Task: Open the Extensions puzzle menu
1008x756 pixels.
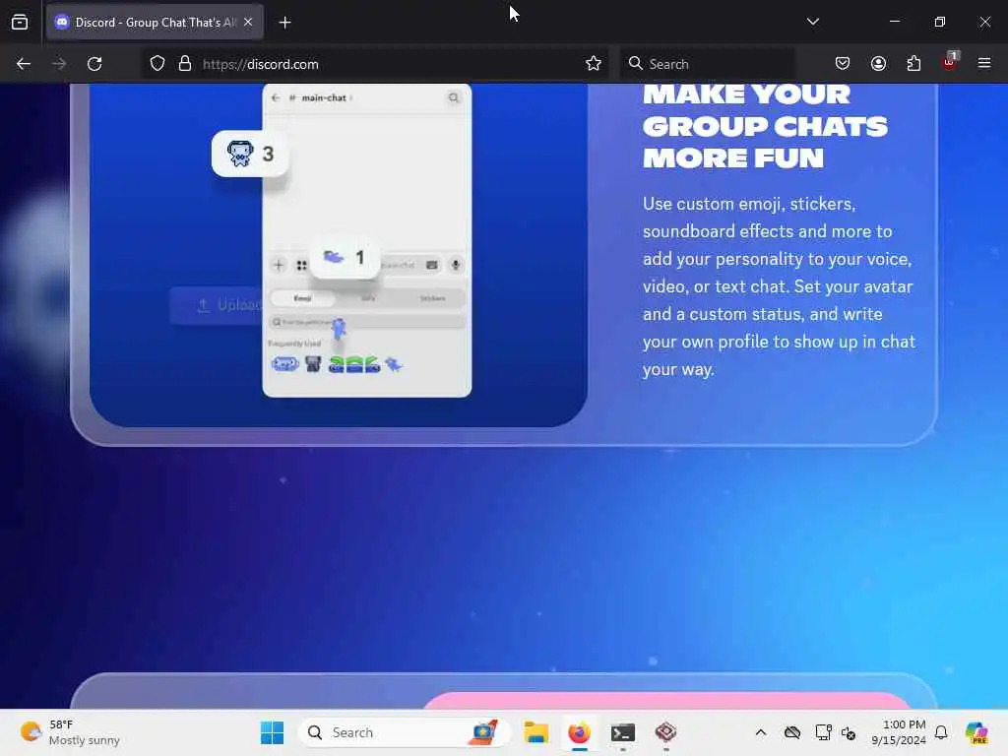Action: pyautogui.click(x=913, y=64)
